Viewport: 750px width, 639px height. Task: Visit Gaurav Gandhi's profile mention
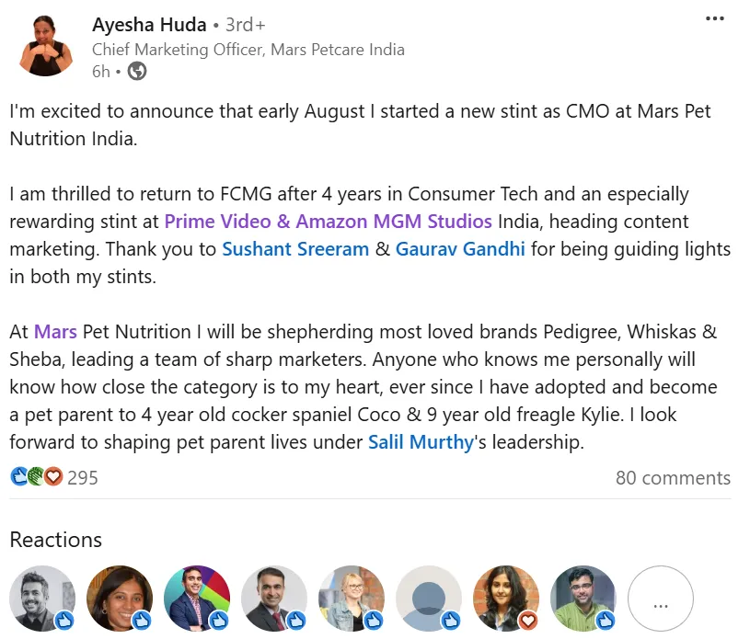[x=460, y=249]
